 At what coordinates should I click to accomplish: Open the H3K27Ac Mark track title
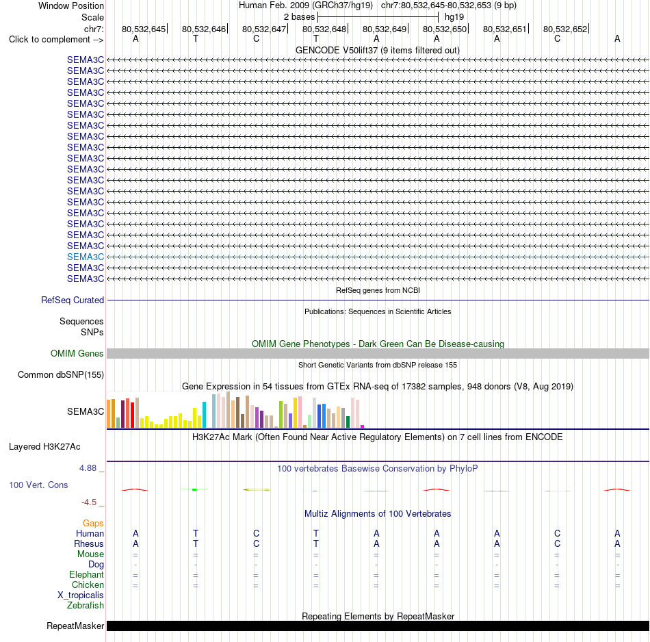coord(377,437)
